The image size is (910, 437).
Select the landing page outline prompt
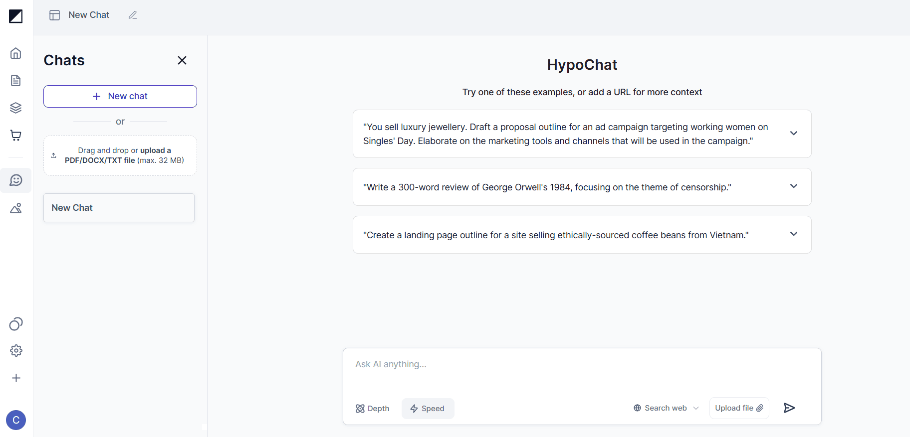556,235
